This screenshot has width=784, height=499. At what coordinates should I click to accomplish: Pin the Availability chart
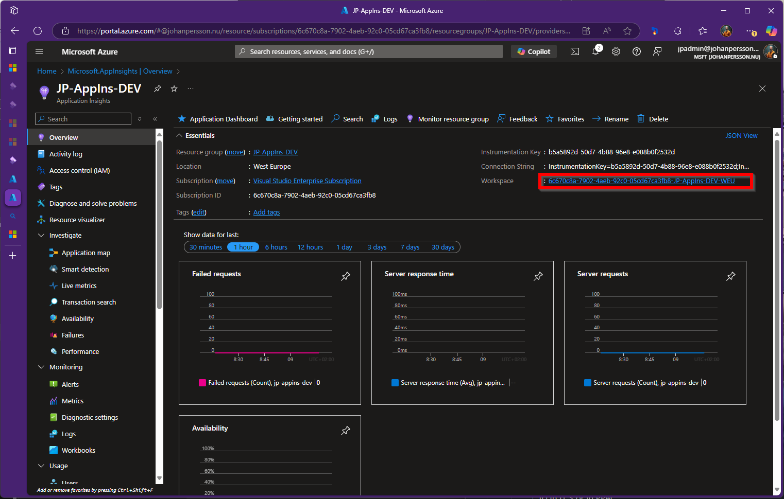coord(346,431)
